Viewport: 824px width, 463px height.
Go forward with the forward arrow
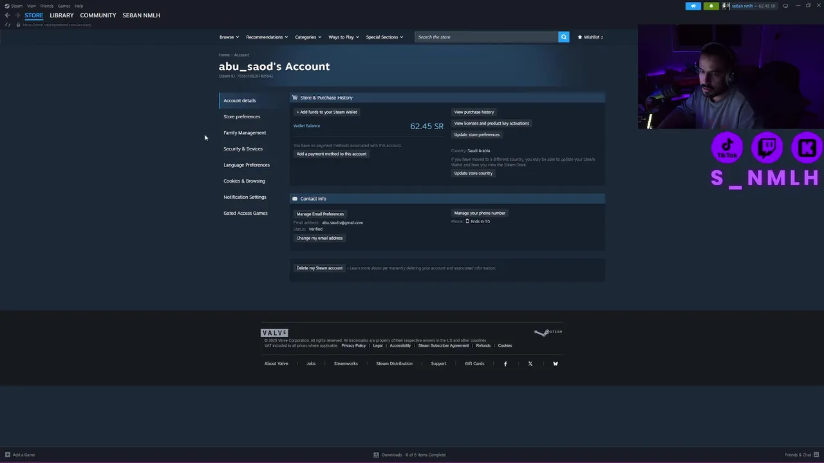click(x=17, y=15)
